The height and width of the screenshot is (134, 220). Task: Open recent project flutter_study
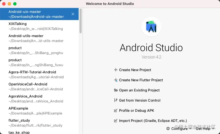pos(39,123)
